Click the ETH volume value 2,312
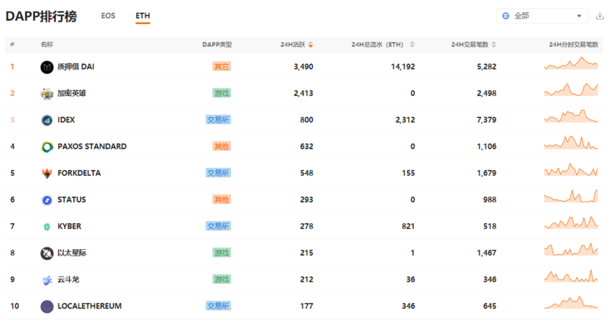The height and width of the screenshot is (331, 609). point(405,120)
